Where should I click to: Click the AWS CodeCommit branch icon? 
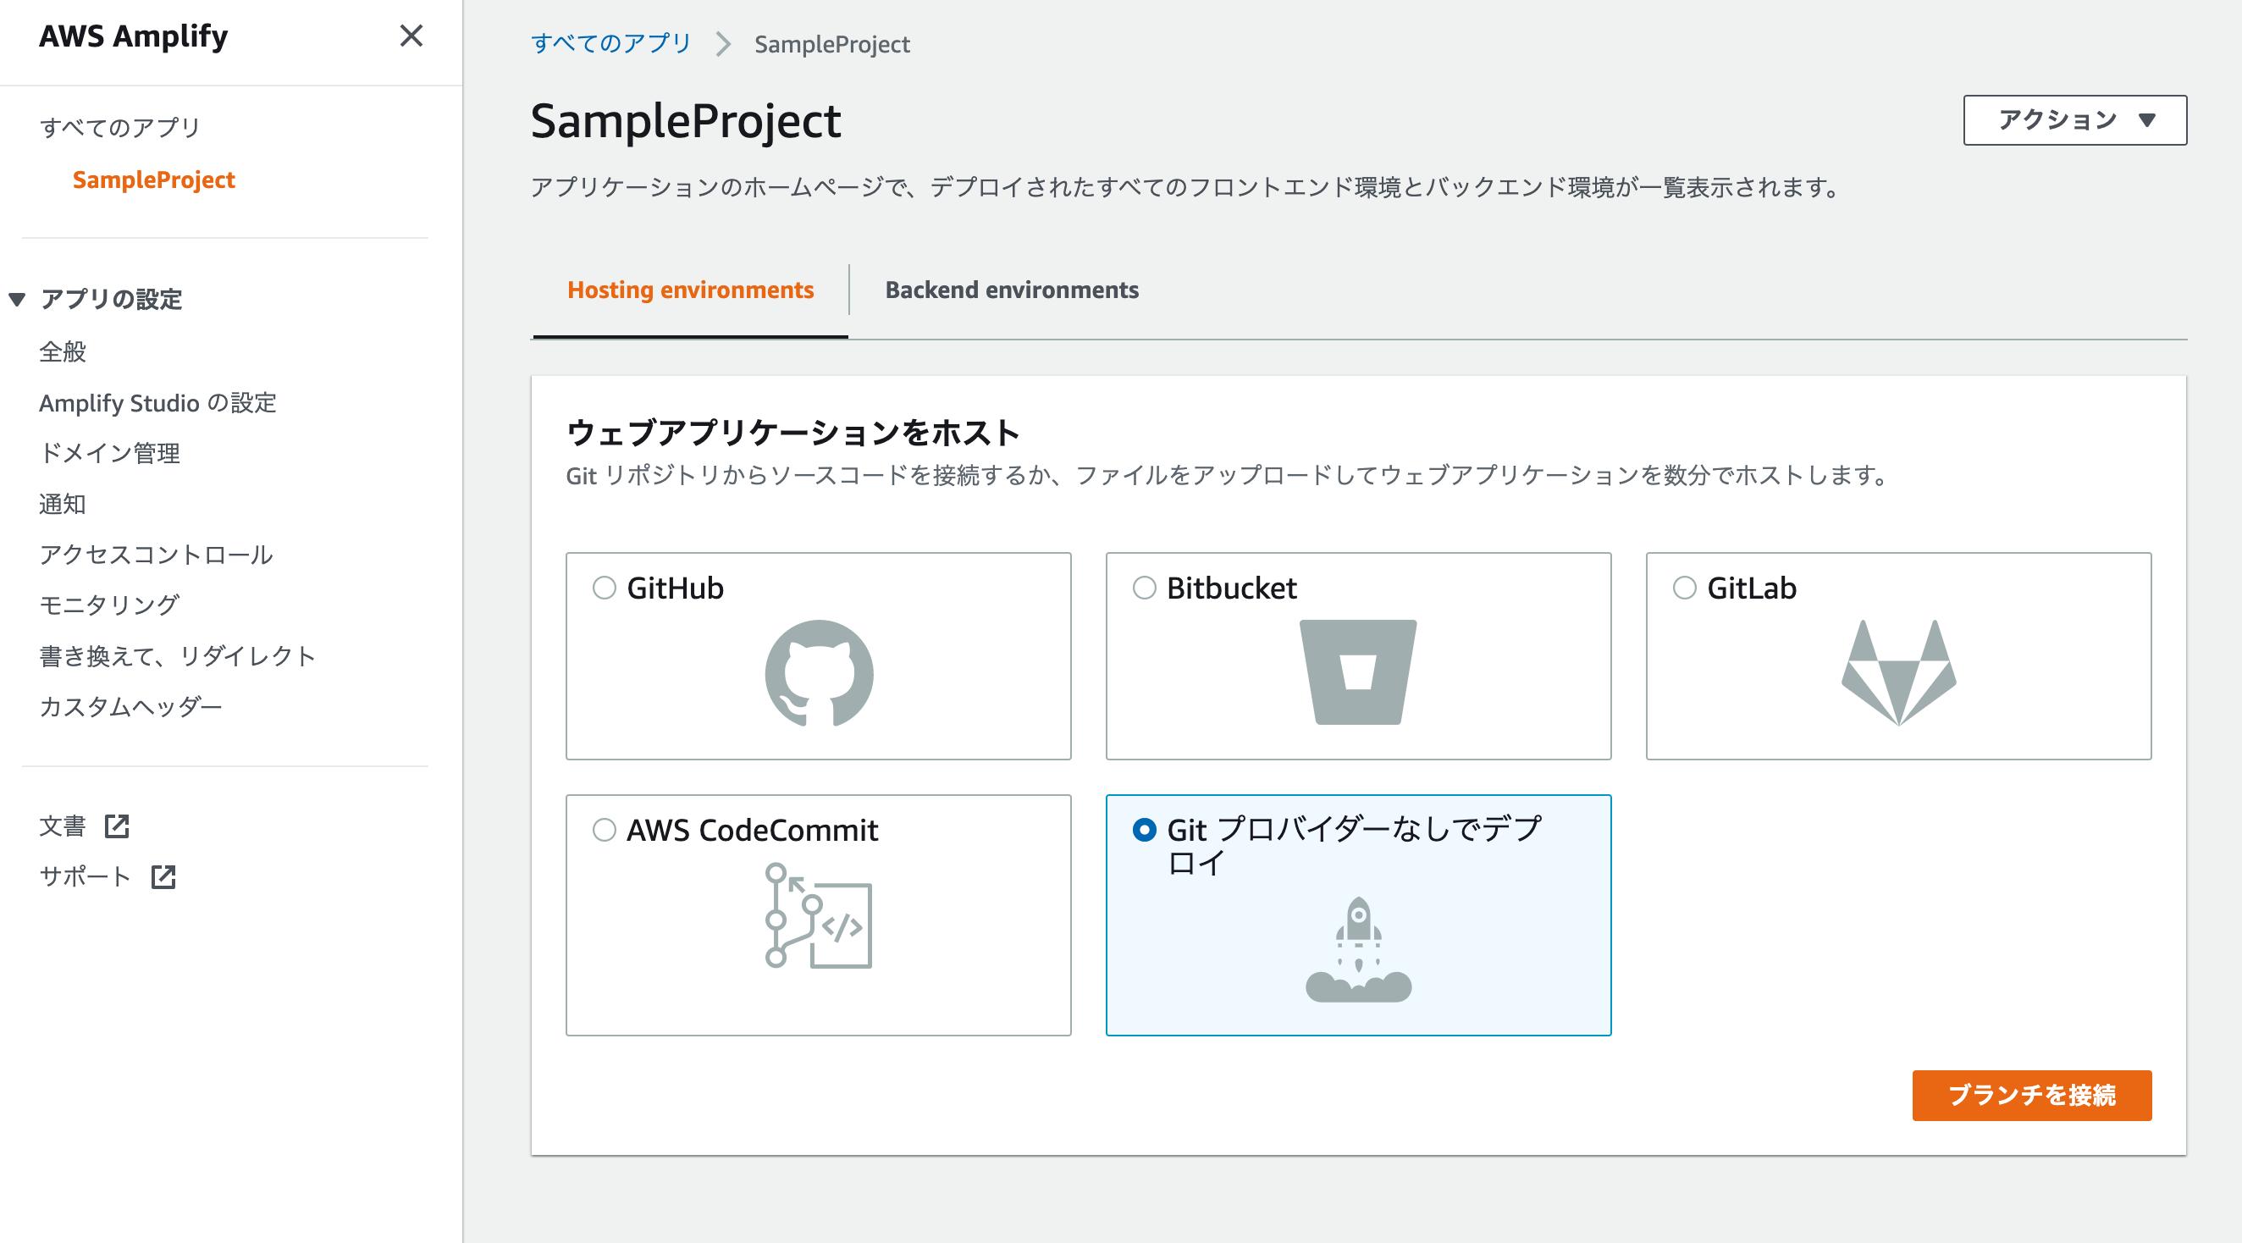[818, 914]
